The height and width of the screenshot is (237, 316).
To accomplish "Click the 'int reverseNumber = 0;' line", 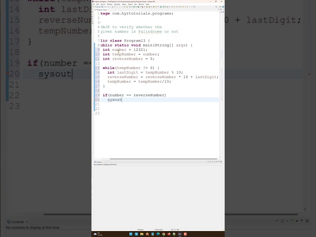I will (x=128, y=59).
